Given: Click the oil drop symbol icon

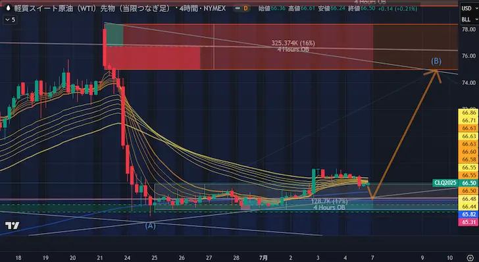Looking at the screenshot, I should tap(8, 8).
